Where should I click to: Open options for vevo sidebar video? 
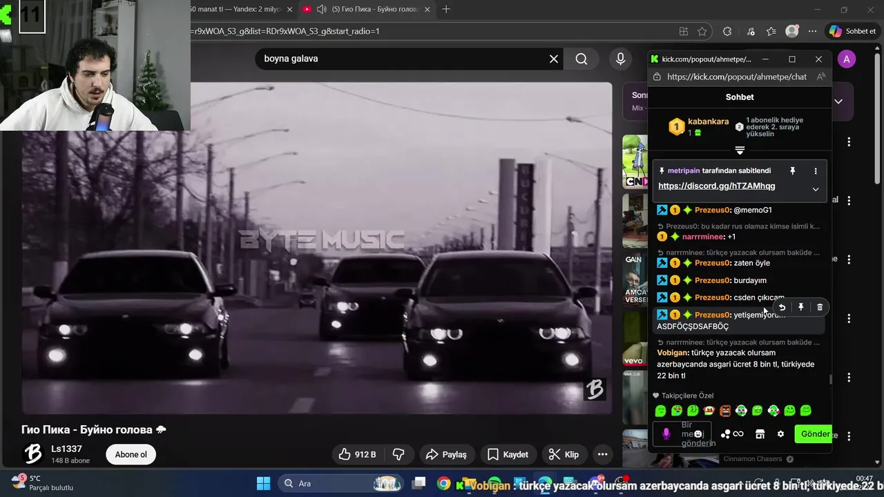click(x=849, y=318)
